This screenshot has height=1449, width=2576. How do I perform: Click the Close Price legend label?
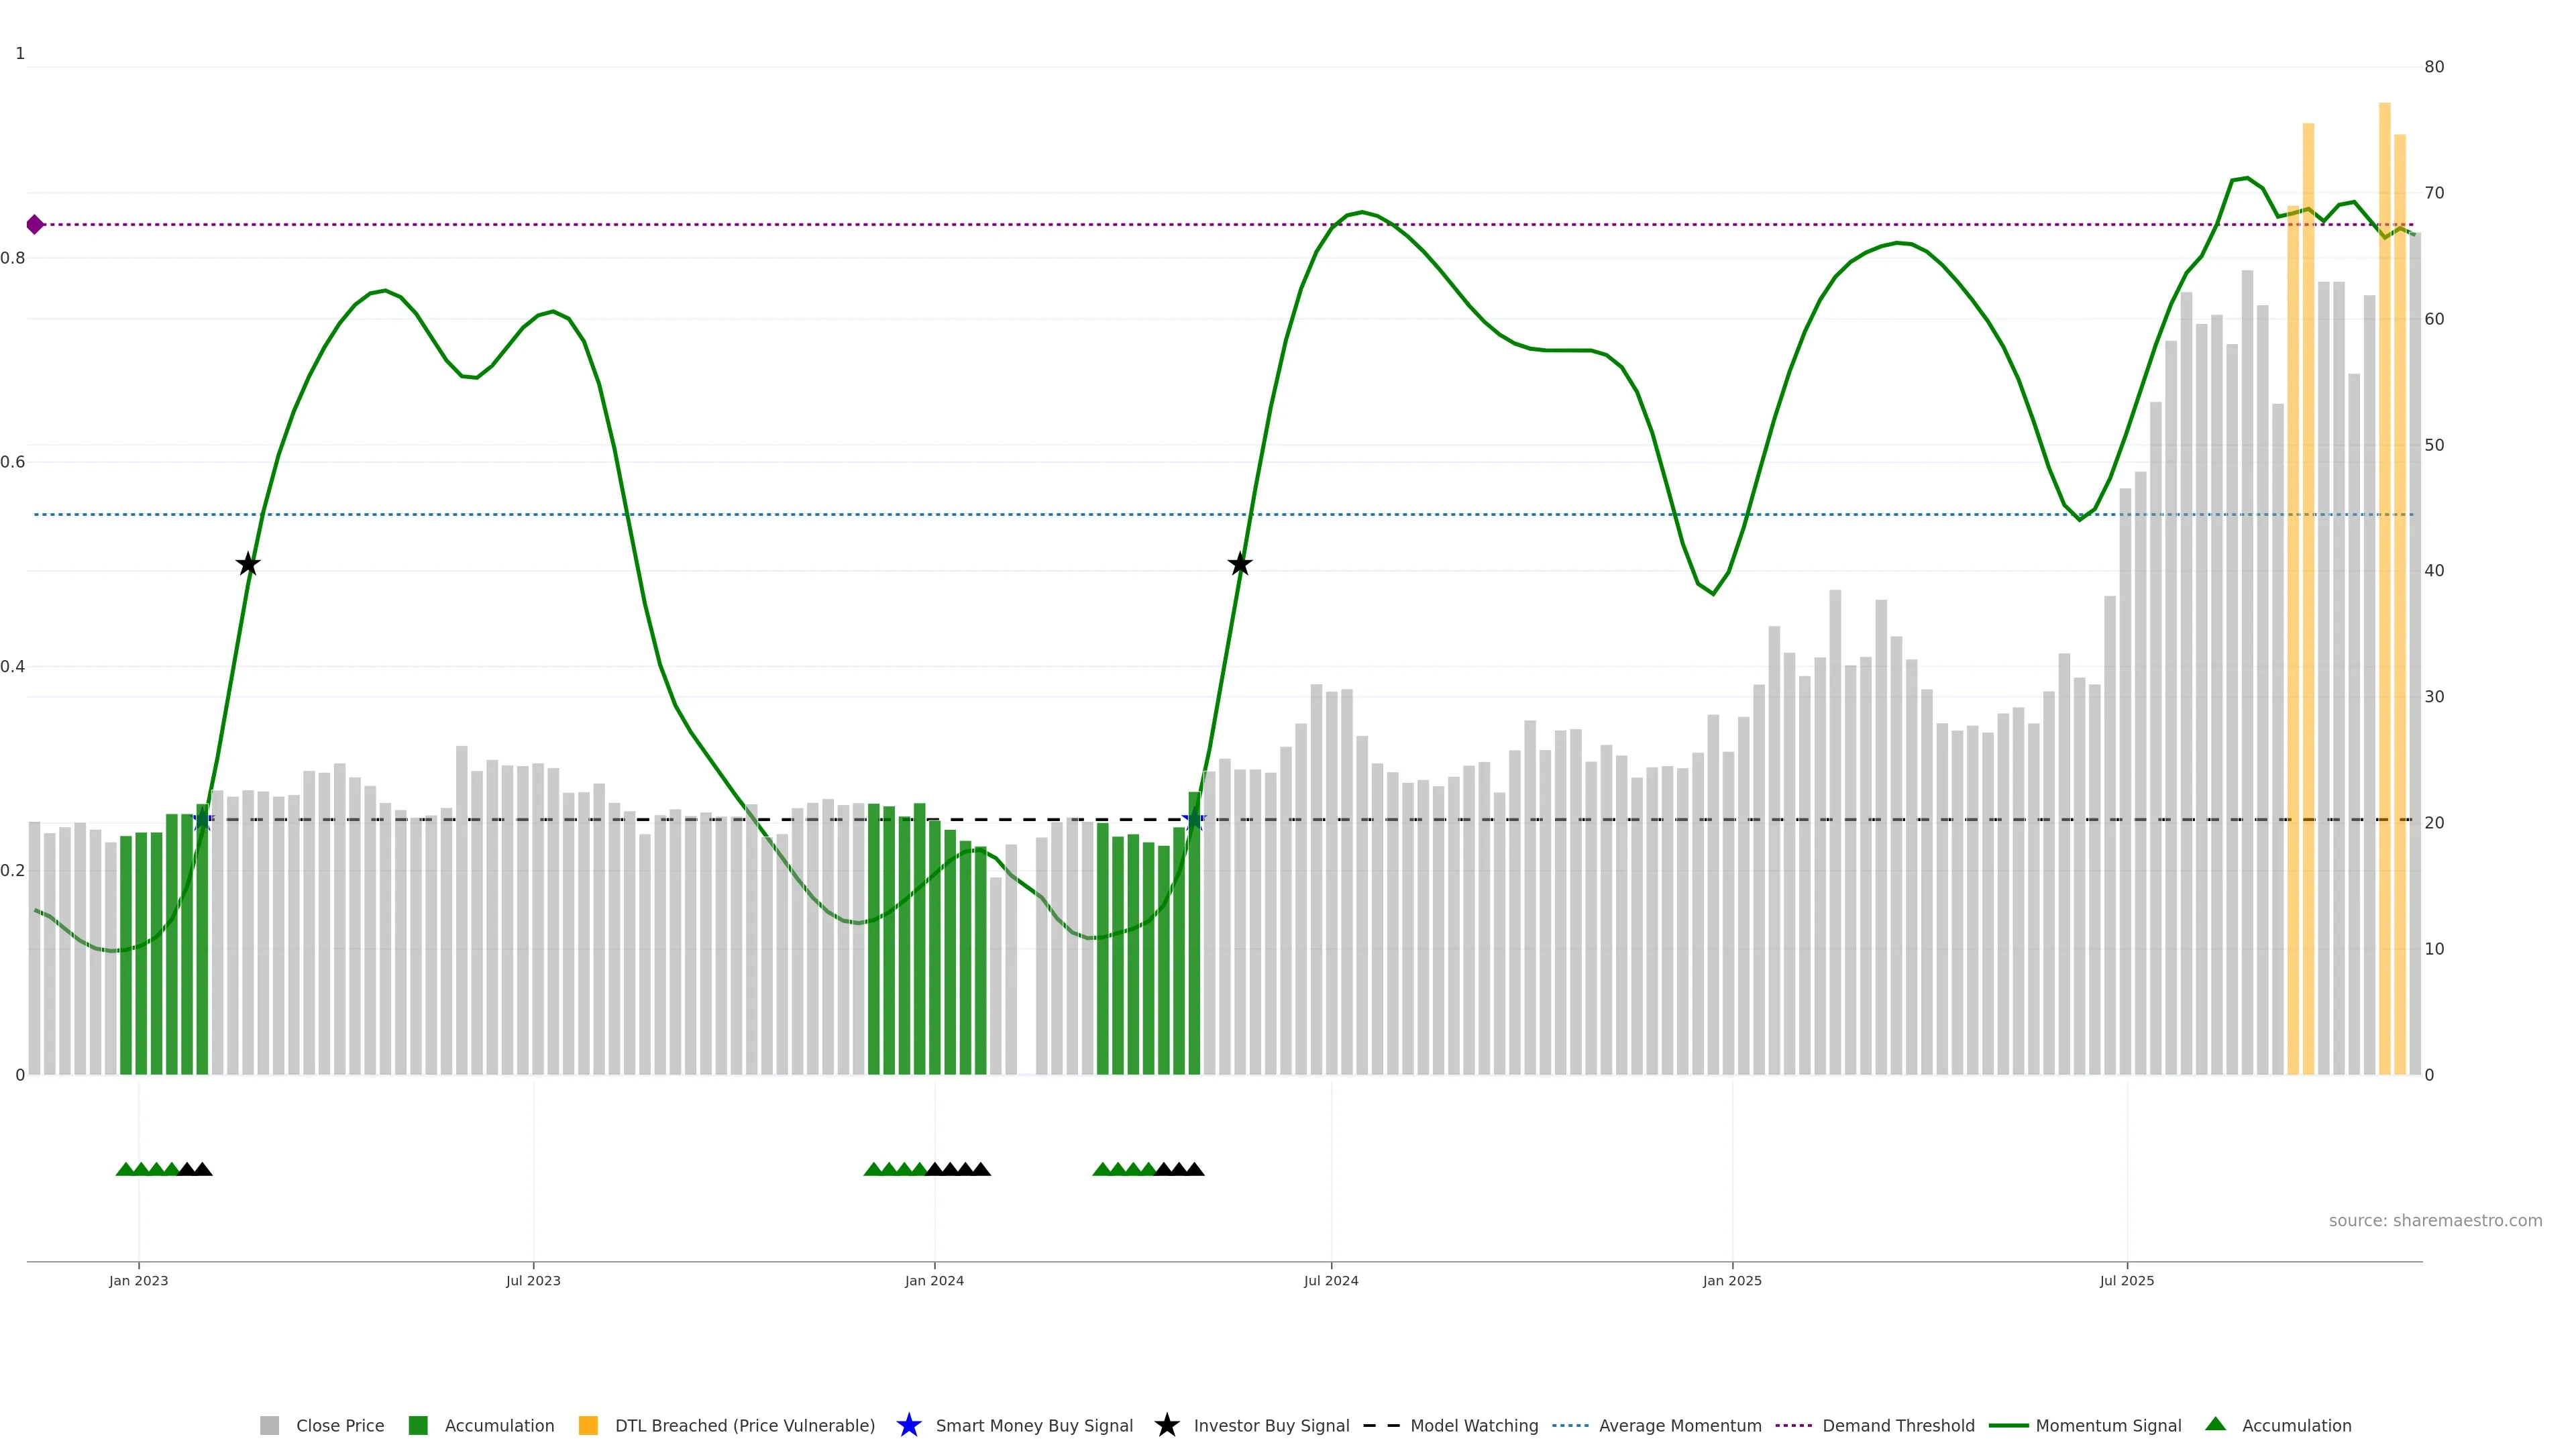340,1426
